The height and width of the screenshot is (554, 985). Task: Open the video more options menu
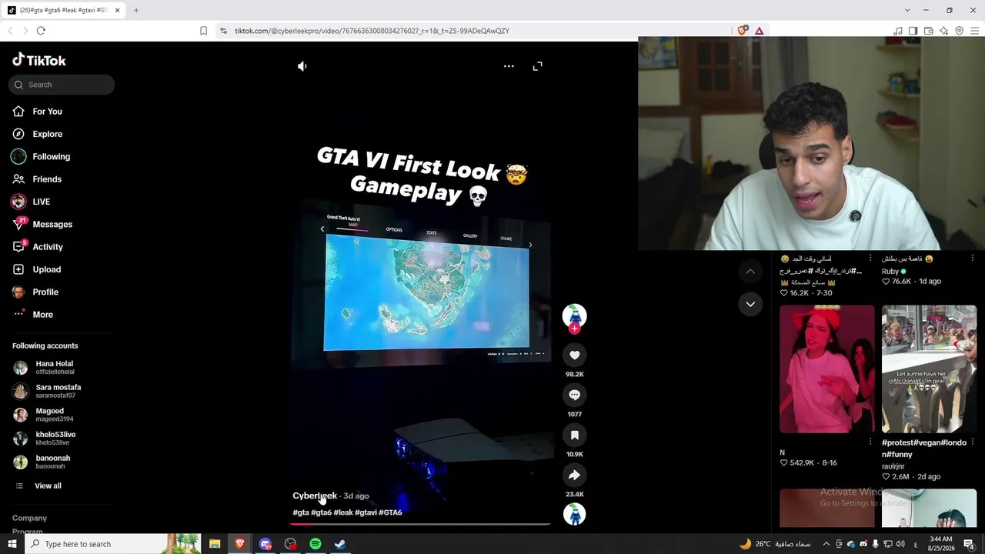509,66
